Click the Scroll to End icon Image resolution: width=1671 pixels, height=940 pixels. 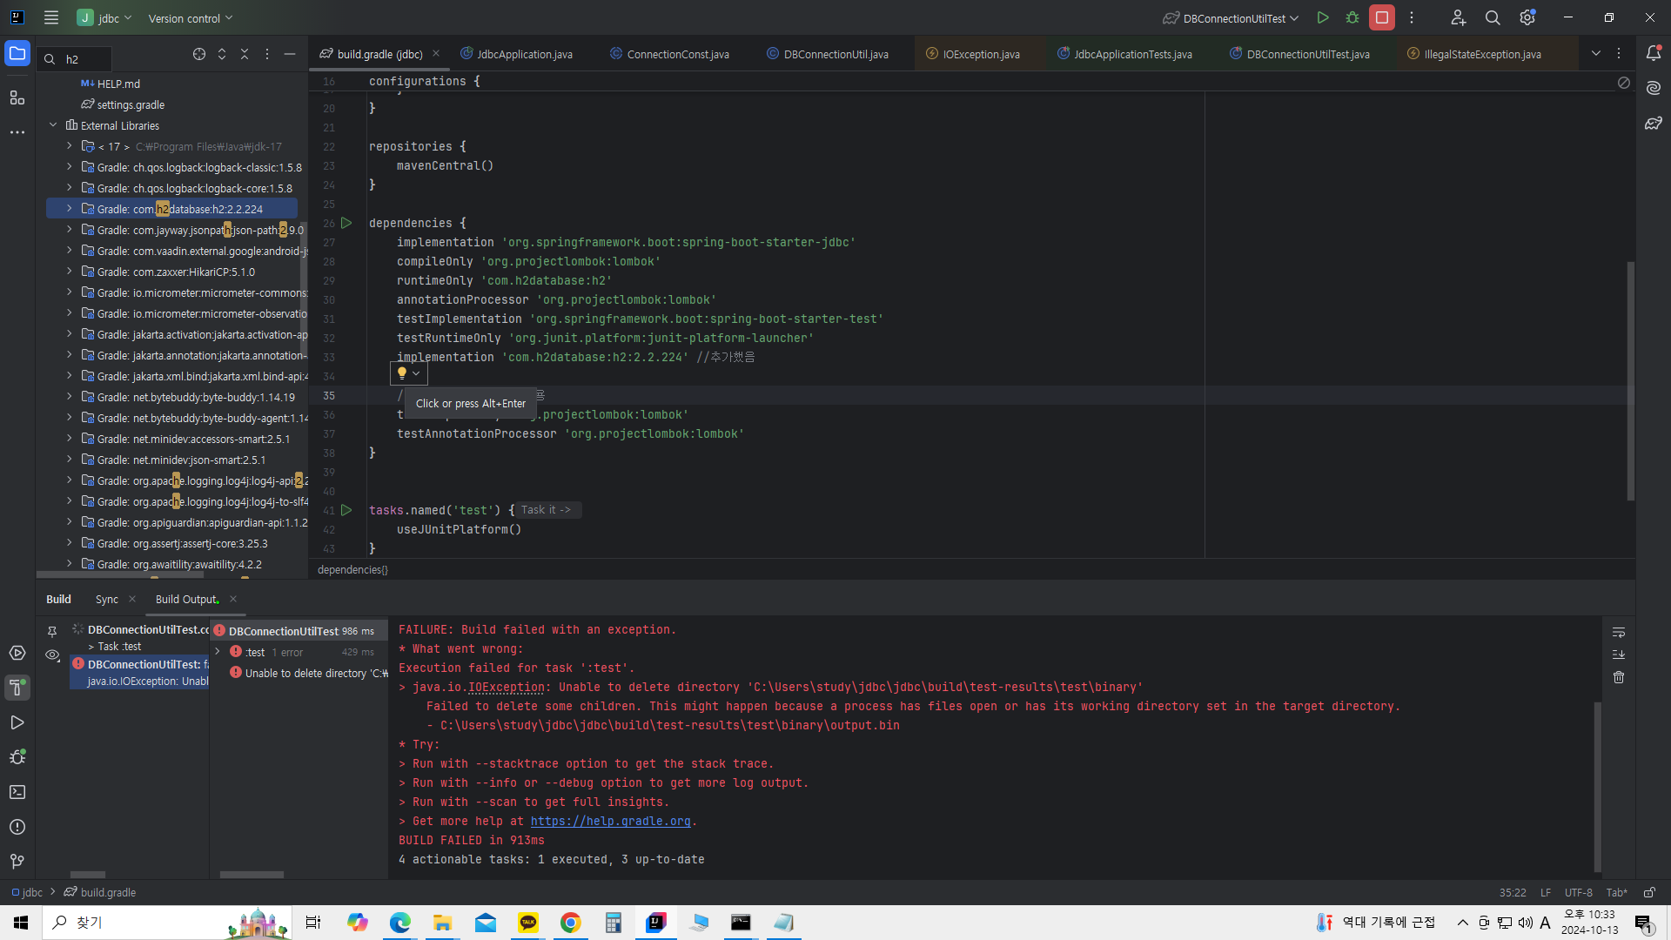[x=1619, y=655]
